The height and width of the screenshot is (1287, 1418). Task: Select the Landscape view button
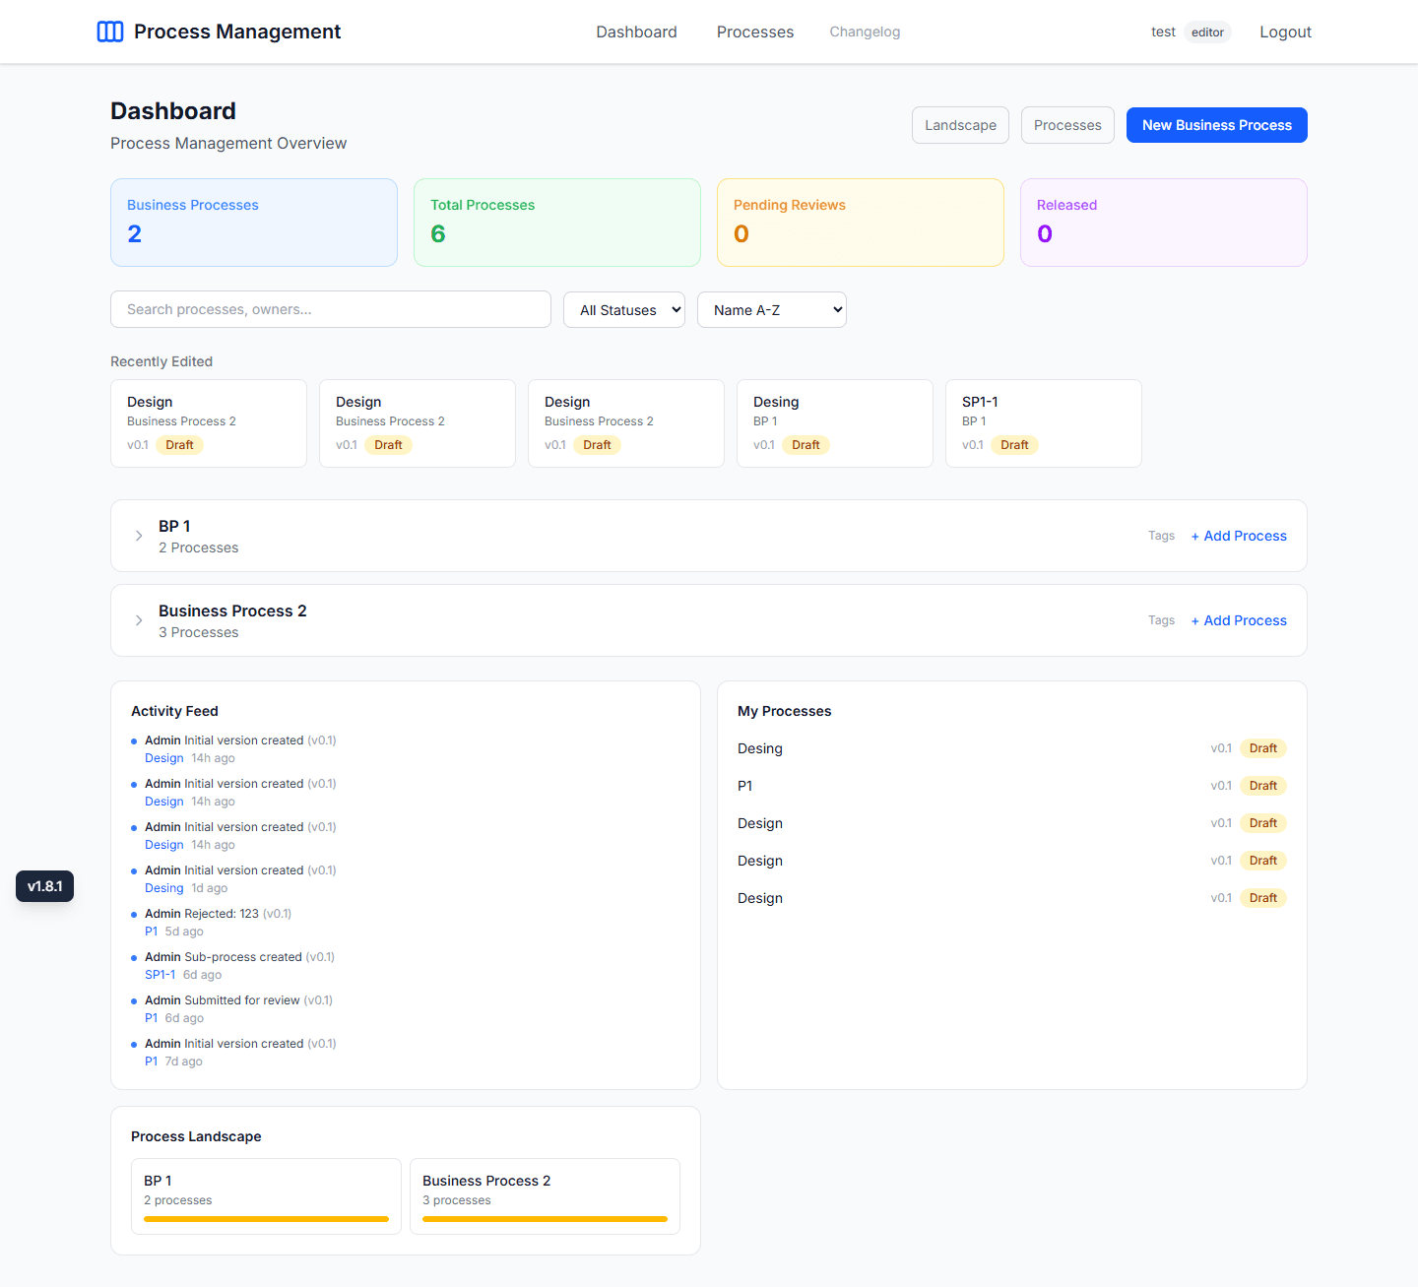coord(959,125)
